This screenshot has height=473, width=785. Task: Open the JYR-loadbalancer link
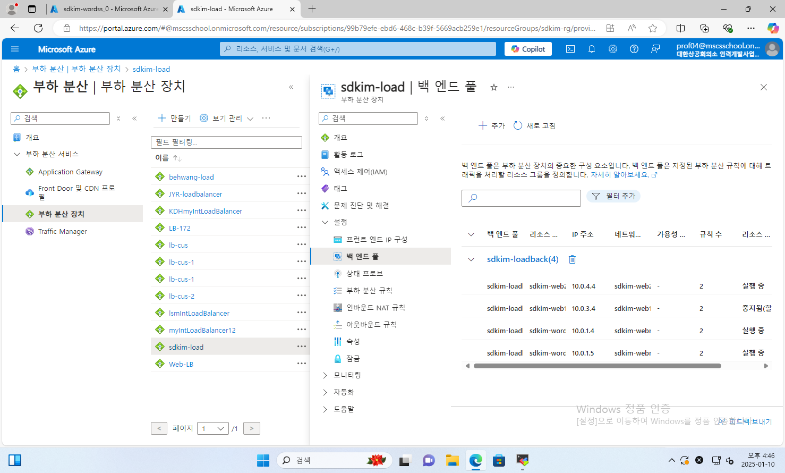click(x=195, y=194)
